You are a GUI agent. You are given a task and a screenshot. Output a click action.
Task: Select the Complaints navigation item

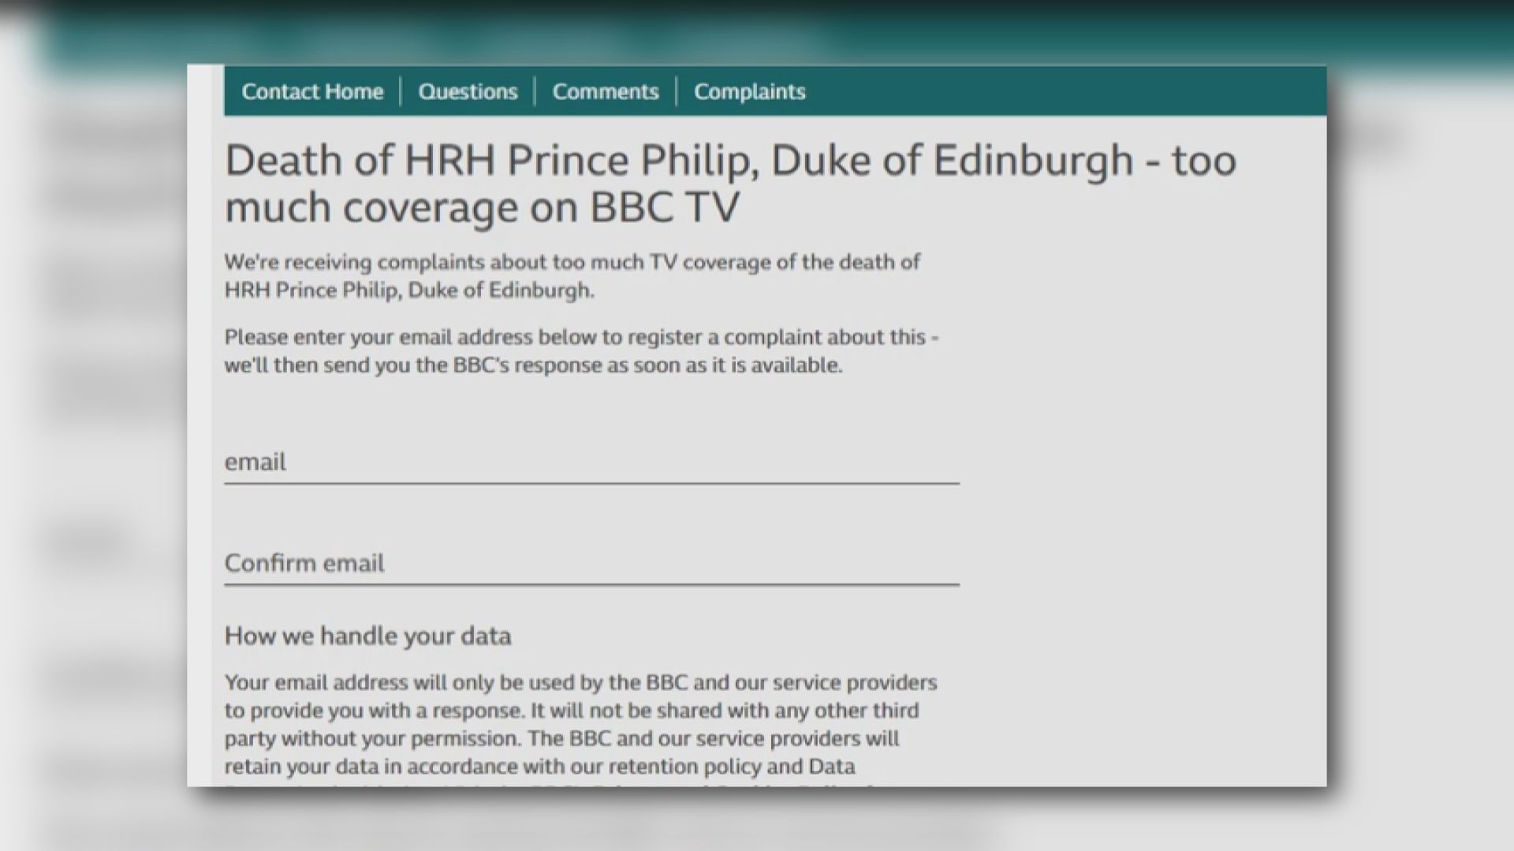click(x=749, y=91)
